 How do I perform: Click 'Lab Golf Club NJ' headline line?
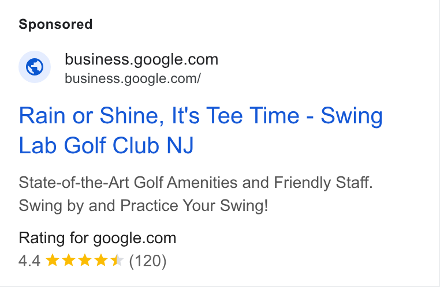(106, 145)
